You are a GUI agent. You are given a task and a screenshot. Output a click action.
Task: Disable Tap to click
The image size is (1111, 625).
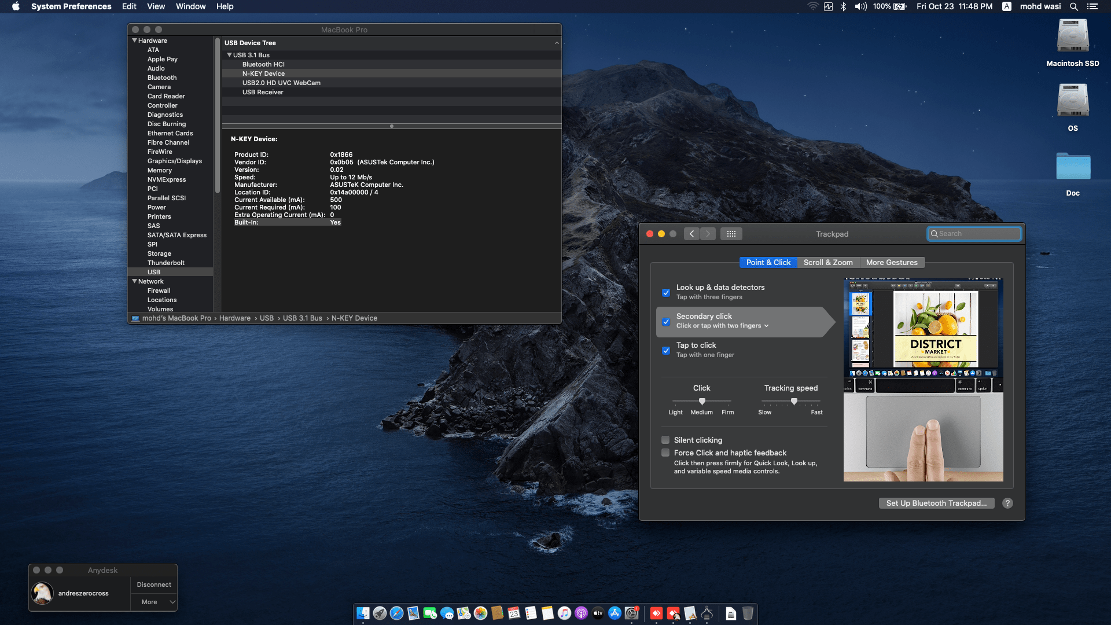tap(665, 351)
